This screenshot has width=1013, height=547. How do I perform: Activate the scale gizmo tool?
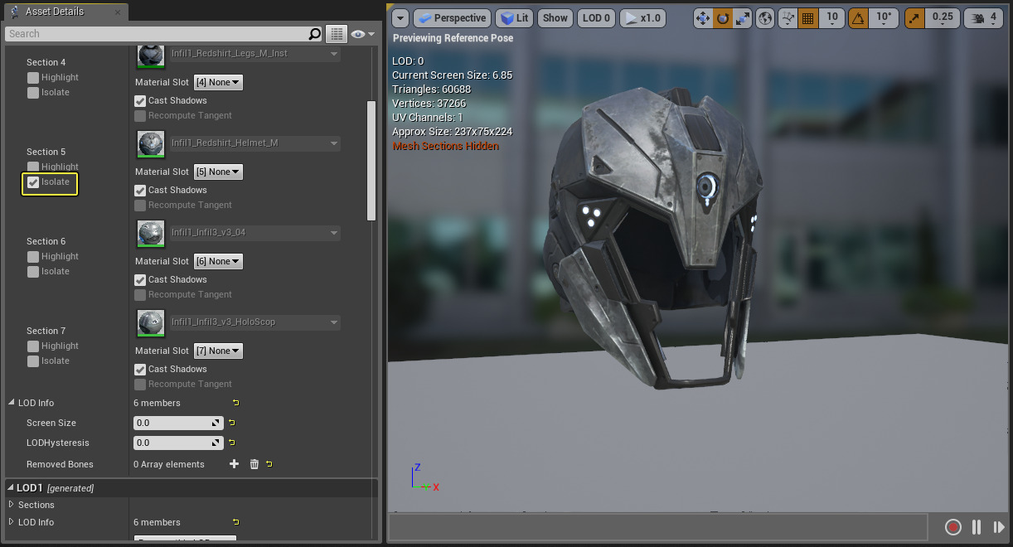tap(743, 17)
